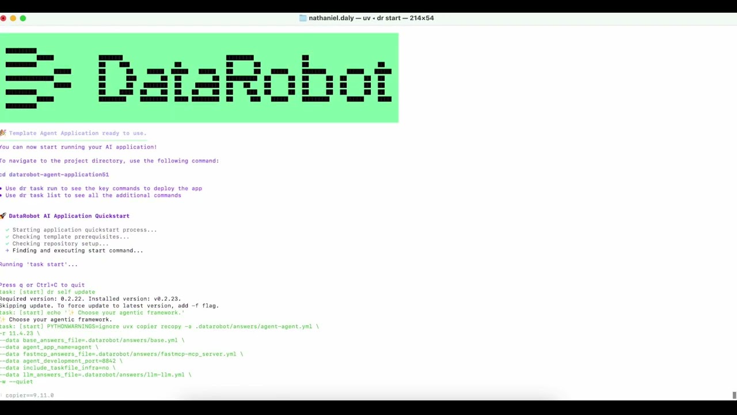Click the 'task: [start] dr self update' line
737x415 pixels.
pyautogui.click(x=48, y=292)
